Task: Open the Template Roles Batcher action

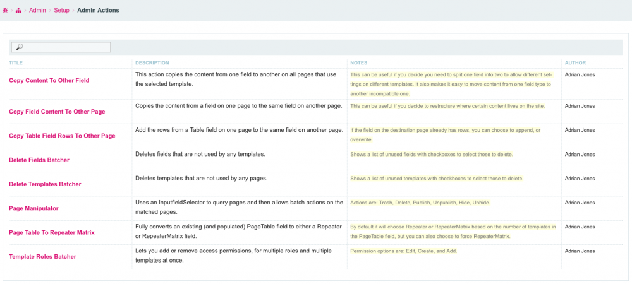Action: pyautogui.click(x=42, y=257)
